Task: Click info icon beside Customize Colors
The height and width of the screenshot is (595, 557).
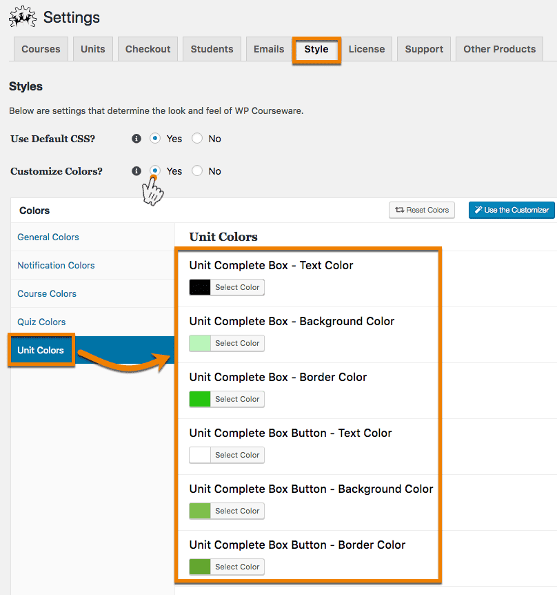Action: (136, 171)
